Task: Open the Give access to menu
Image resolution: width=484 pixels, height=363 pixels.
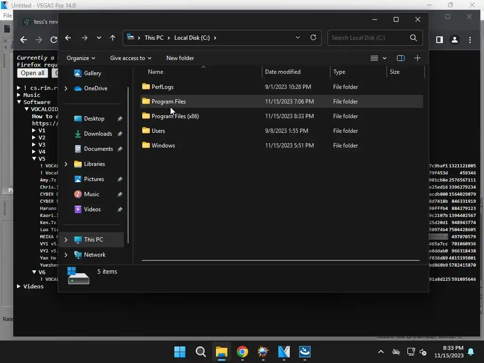Action: point(130,58)
